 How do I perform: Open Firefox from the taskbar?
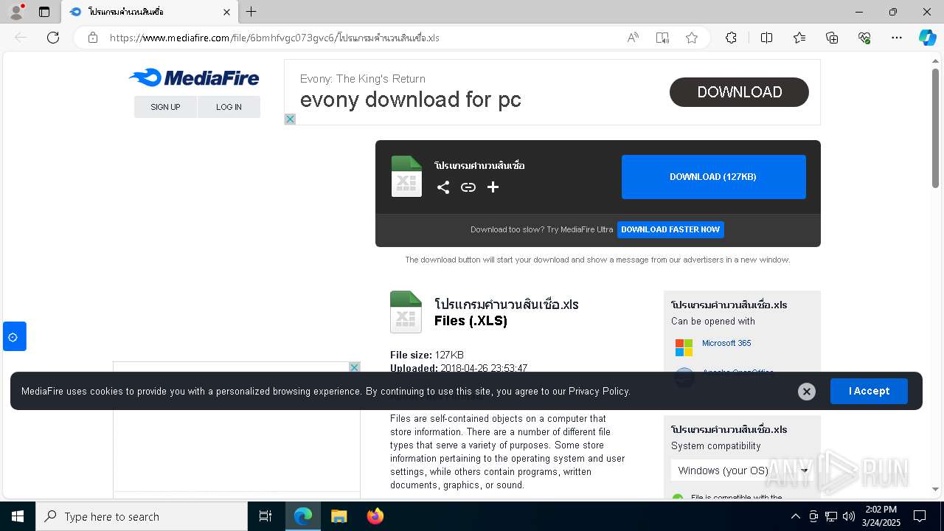375,516
